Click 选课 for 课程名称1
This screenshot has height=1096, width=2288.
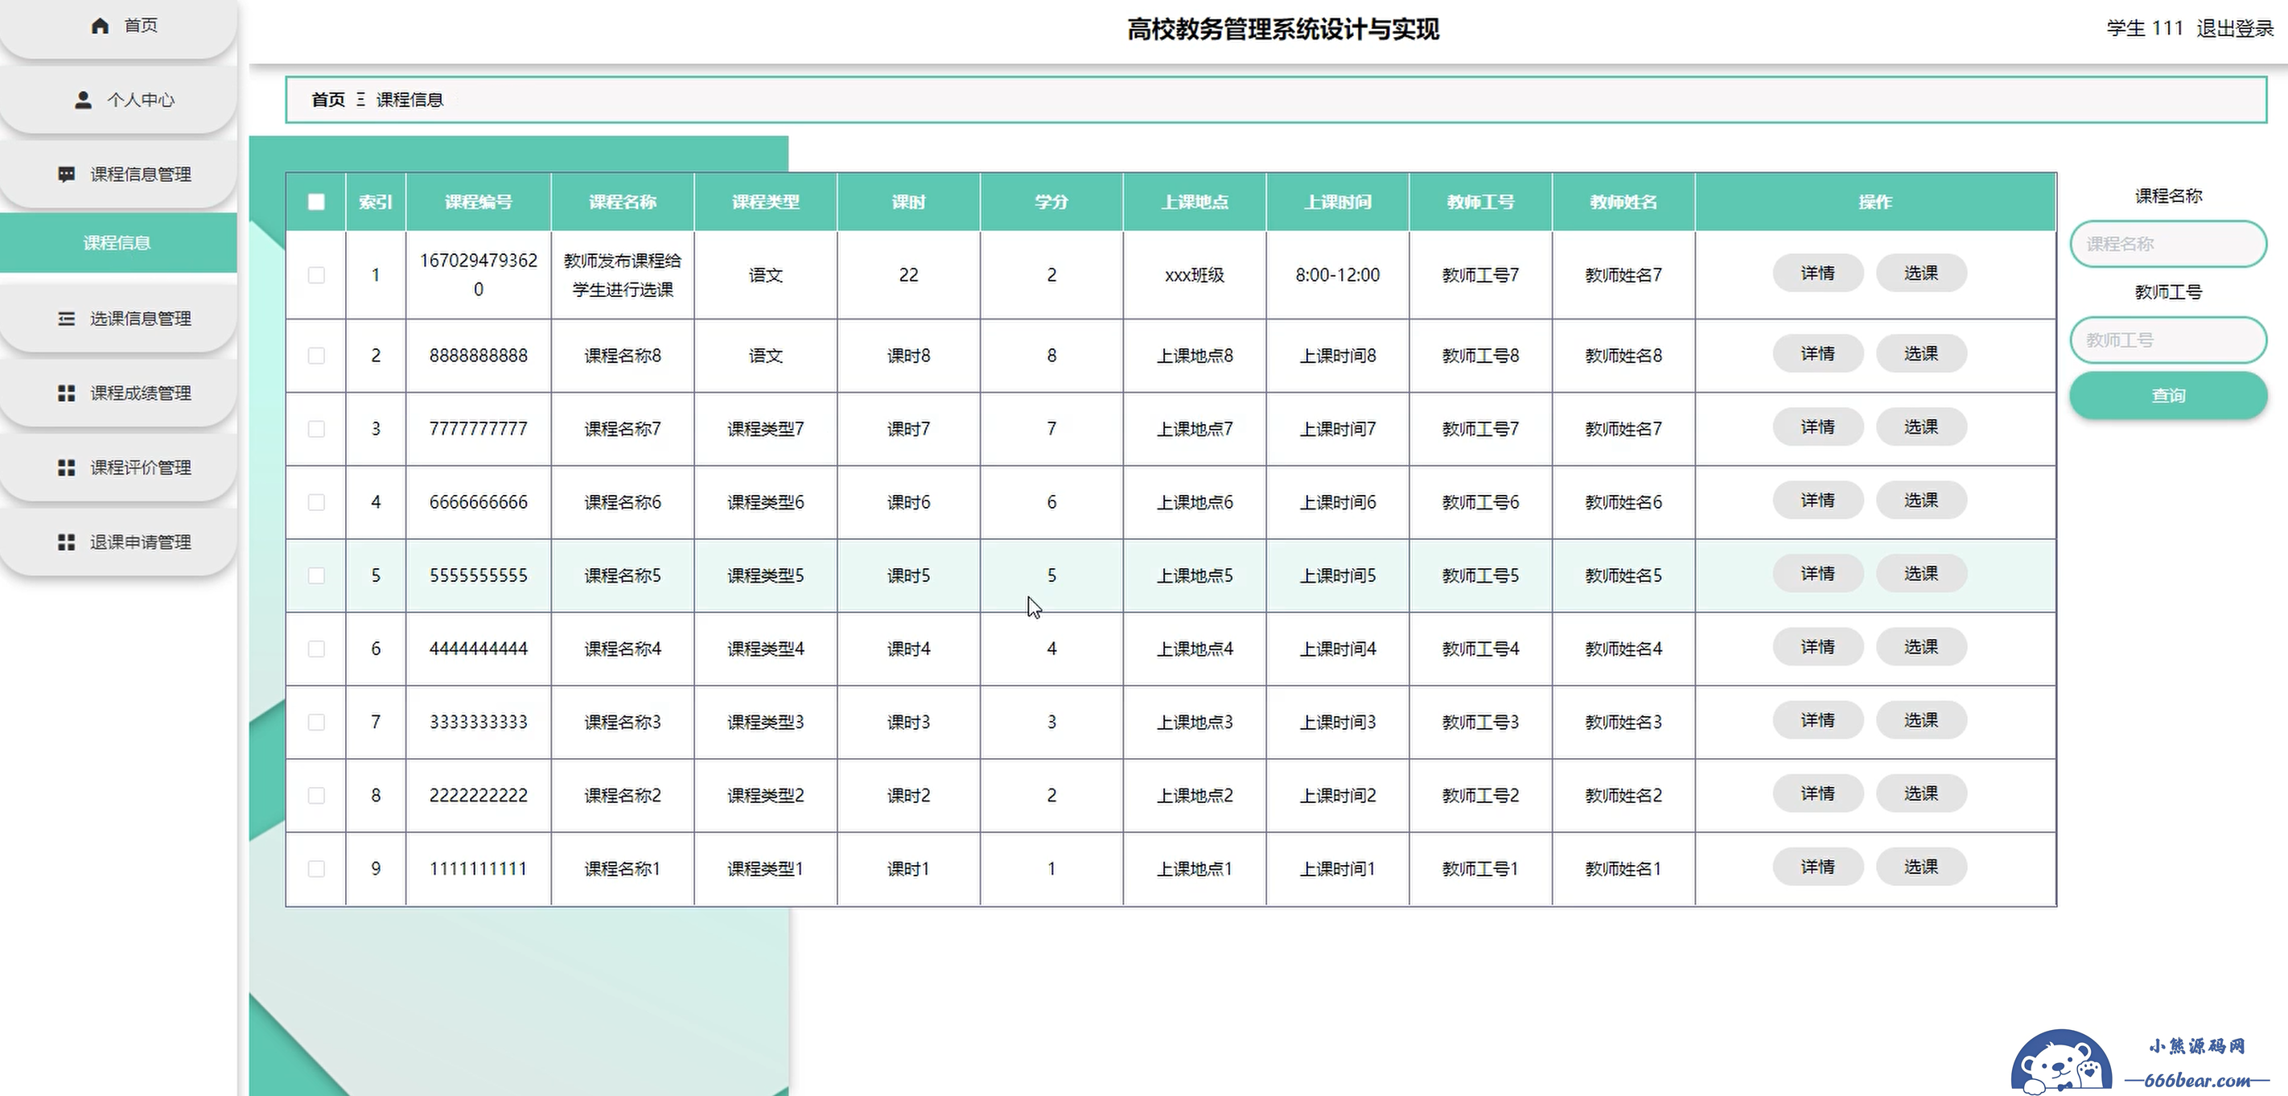click(x=1921, y=867)
